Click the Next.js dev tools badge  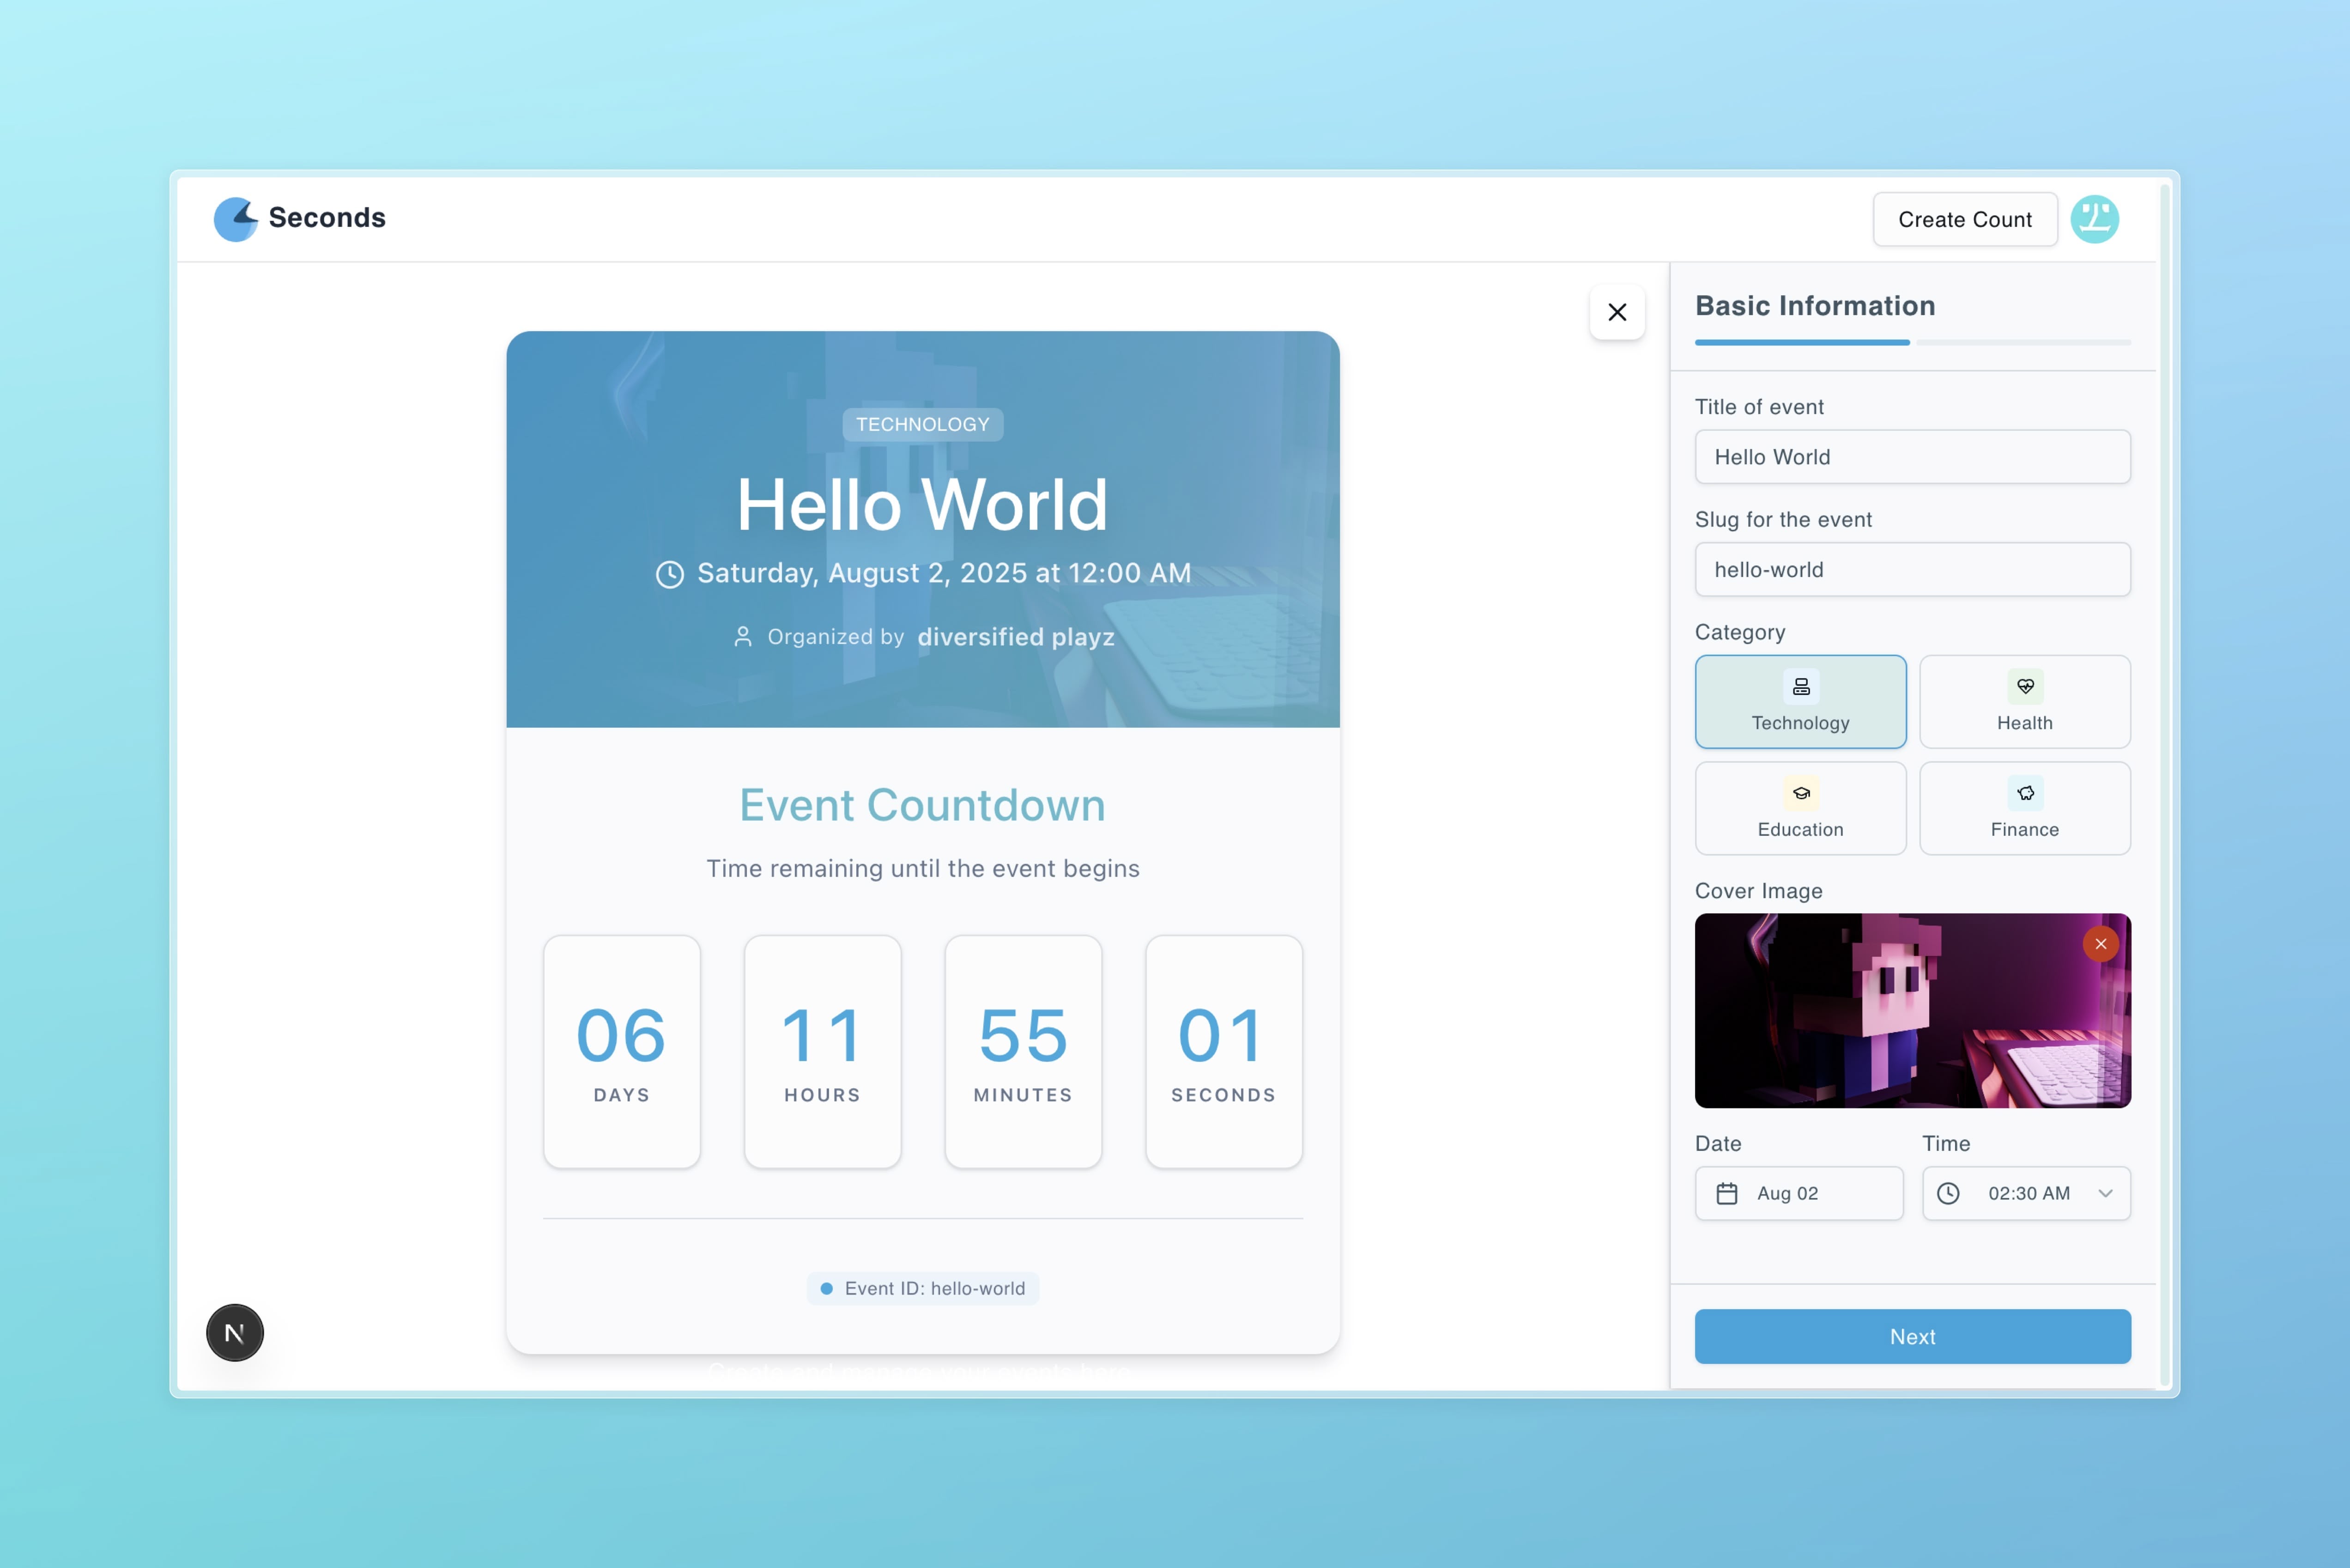(x=235, y=1332)
